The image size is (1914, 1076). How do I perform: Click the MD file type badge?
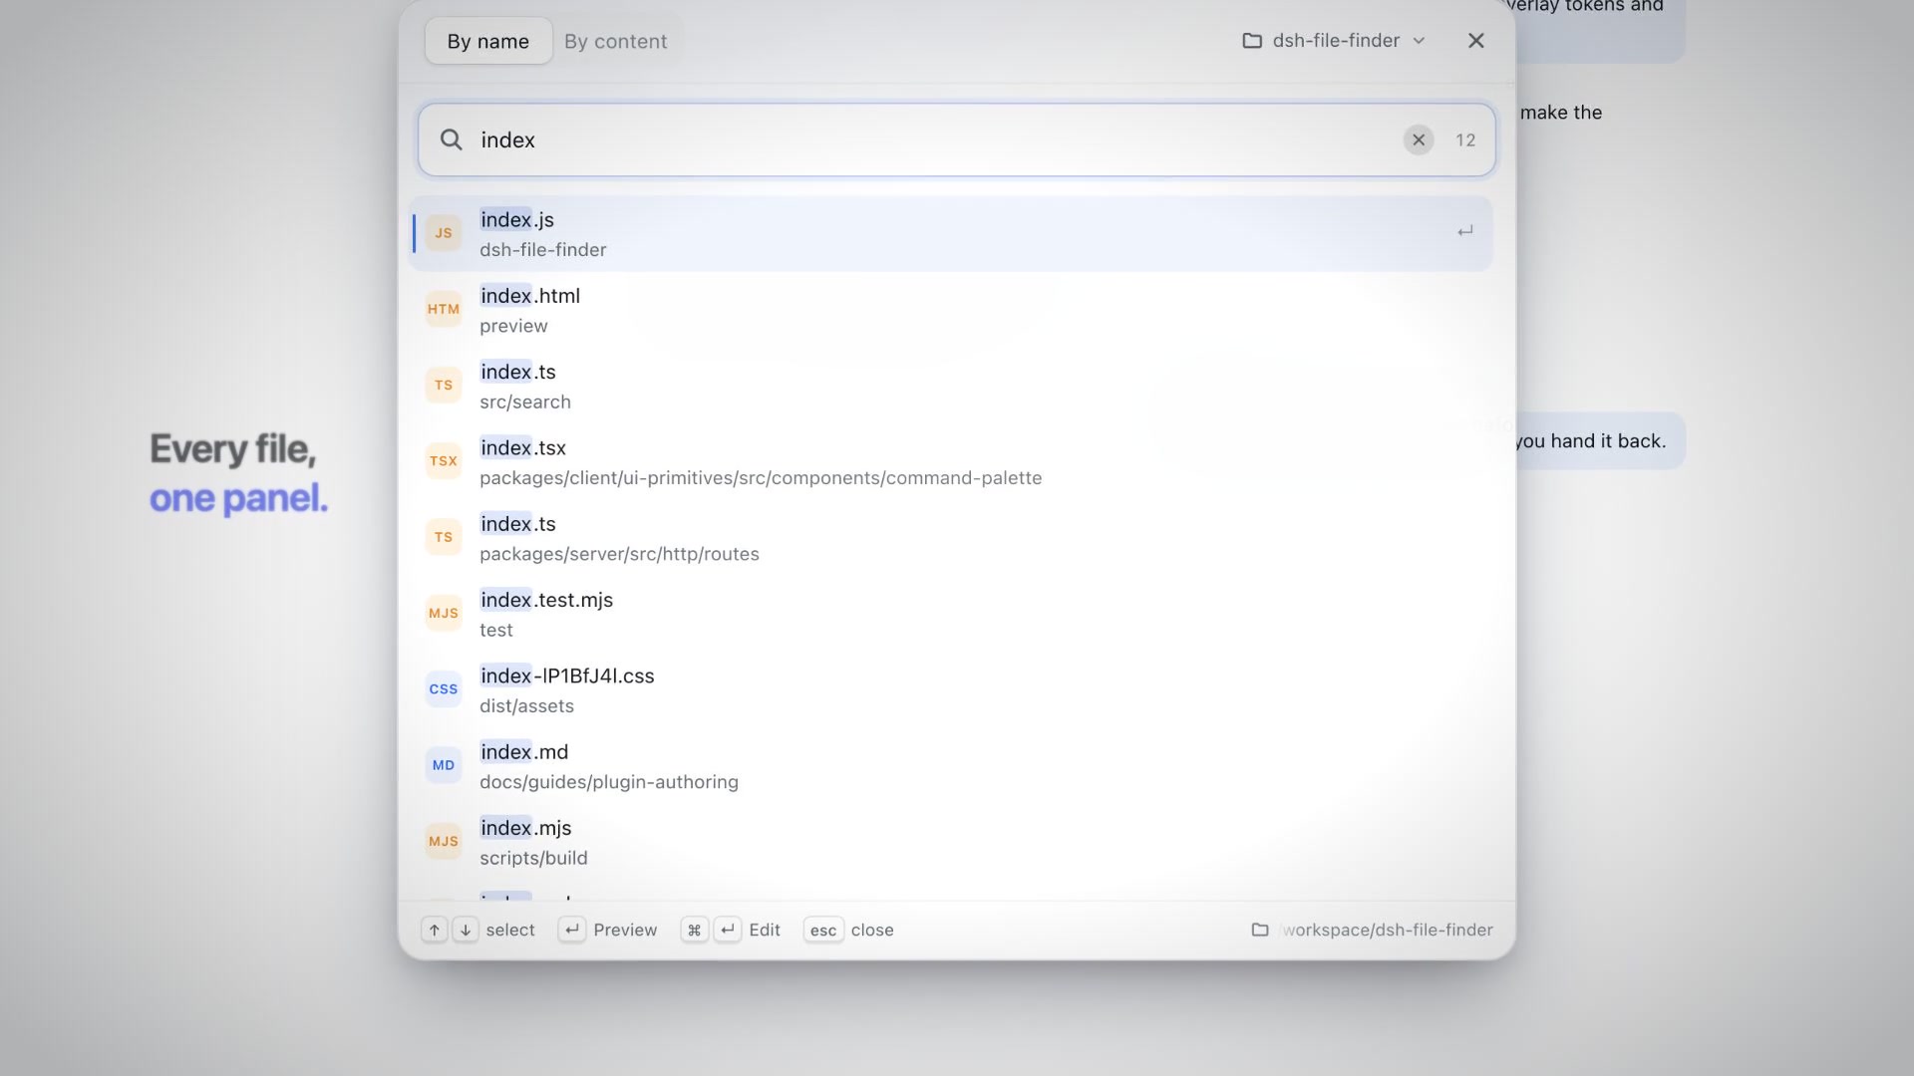[444, 765]
